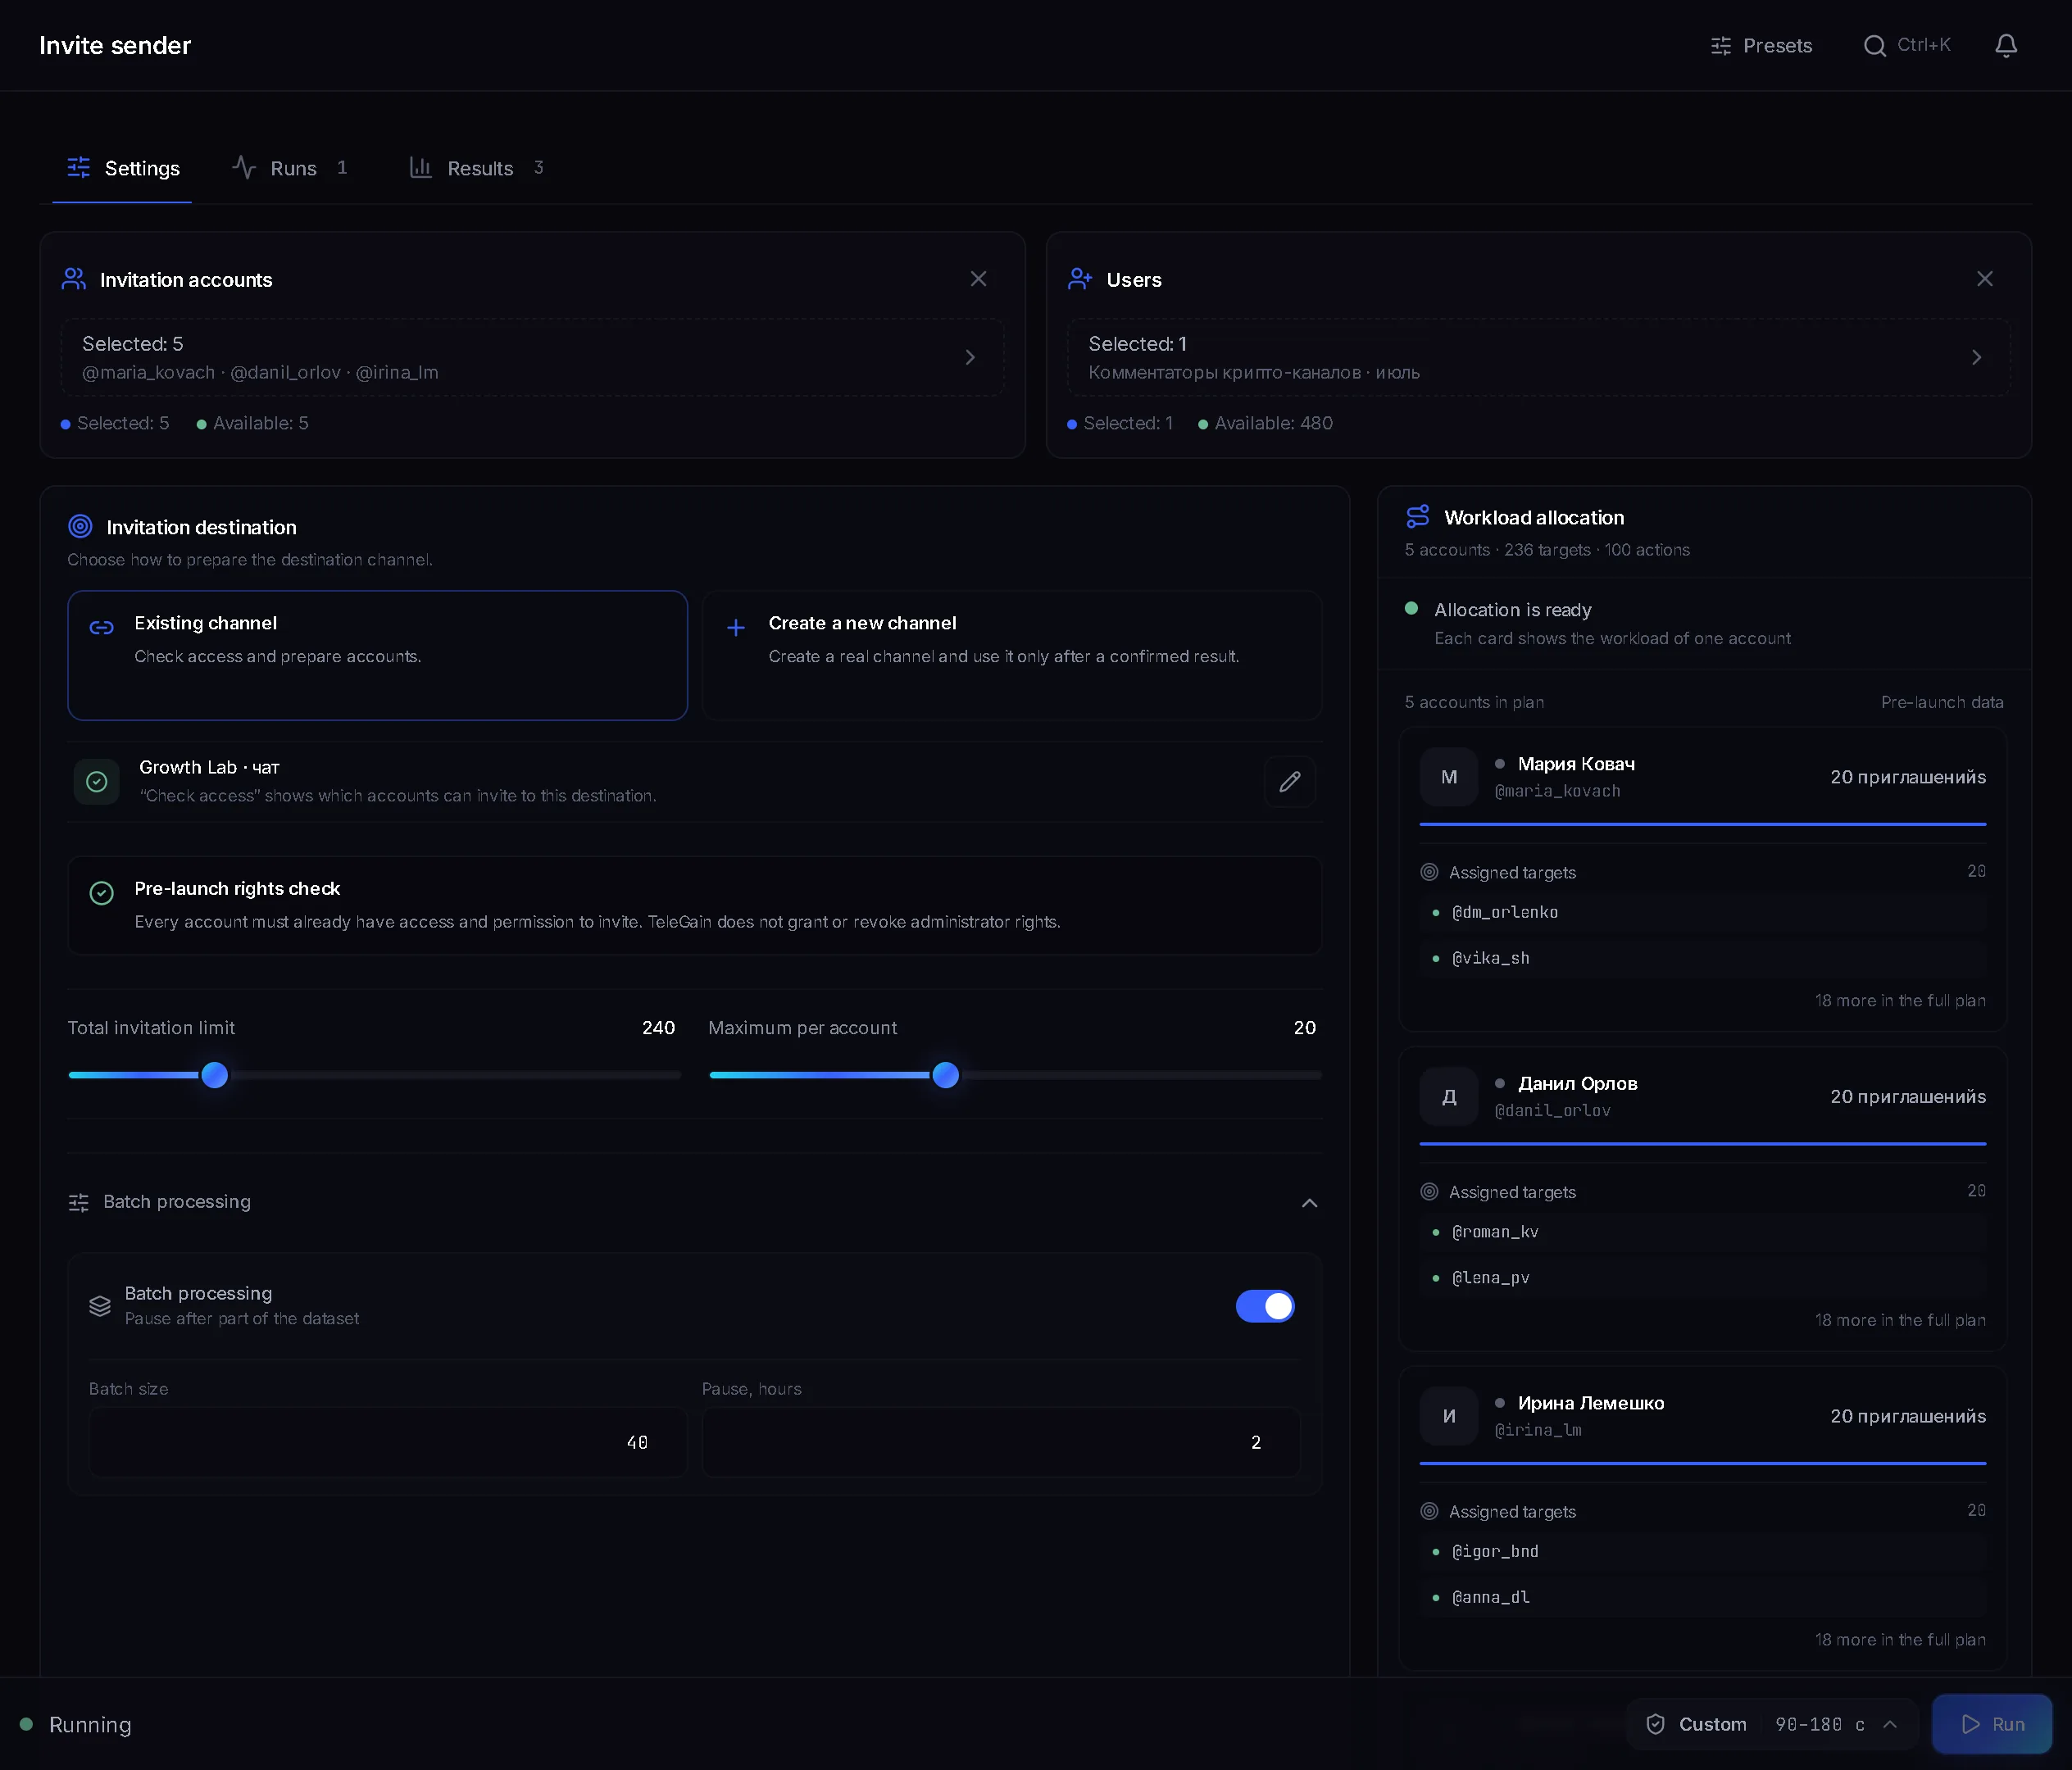Click the '5 accounts in plan' label
Screen dimensions: 2072x1770
pos(1474,702)
